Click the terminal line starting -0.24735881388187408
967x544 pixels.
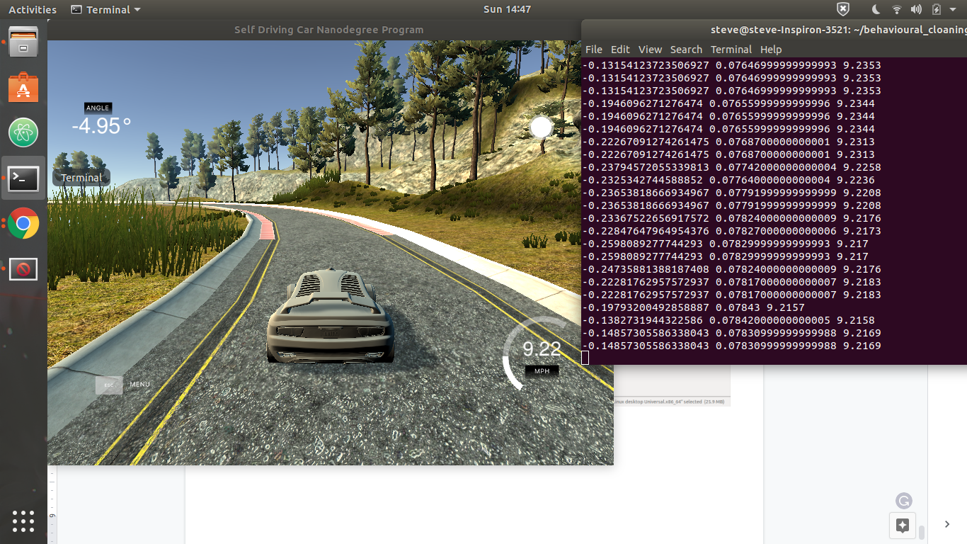731,269
